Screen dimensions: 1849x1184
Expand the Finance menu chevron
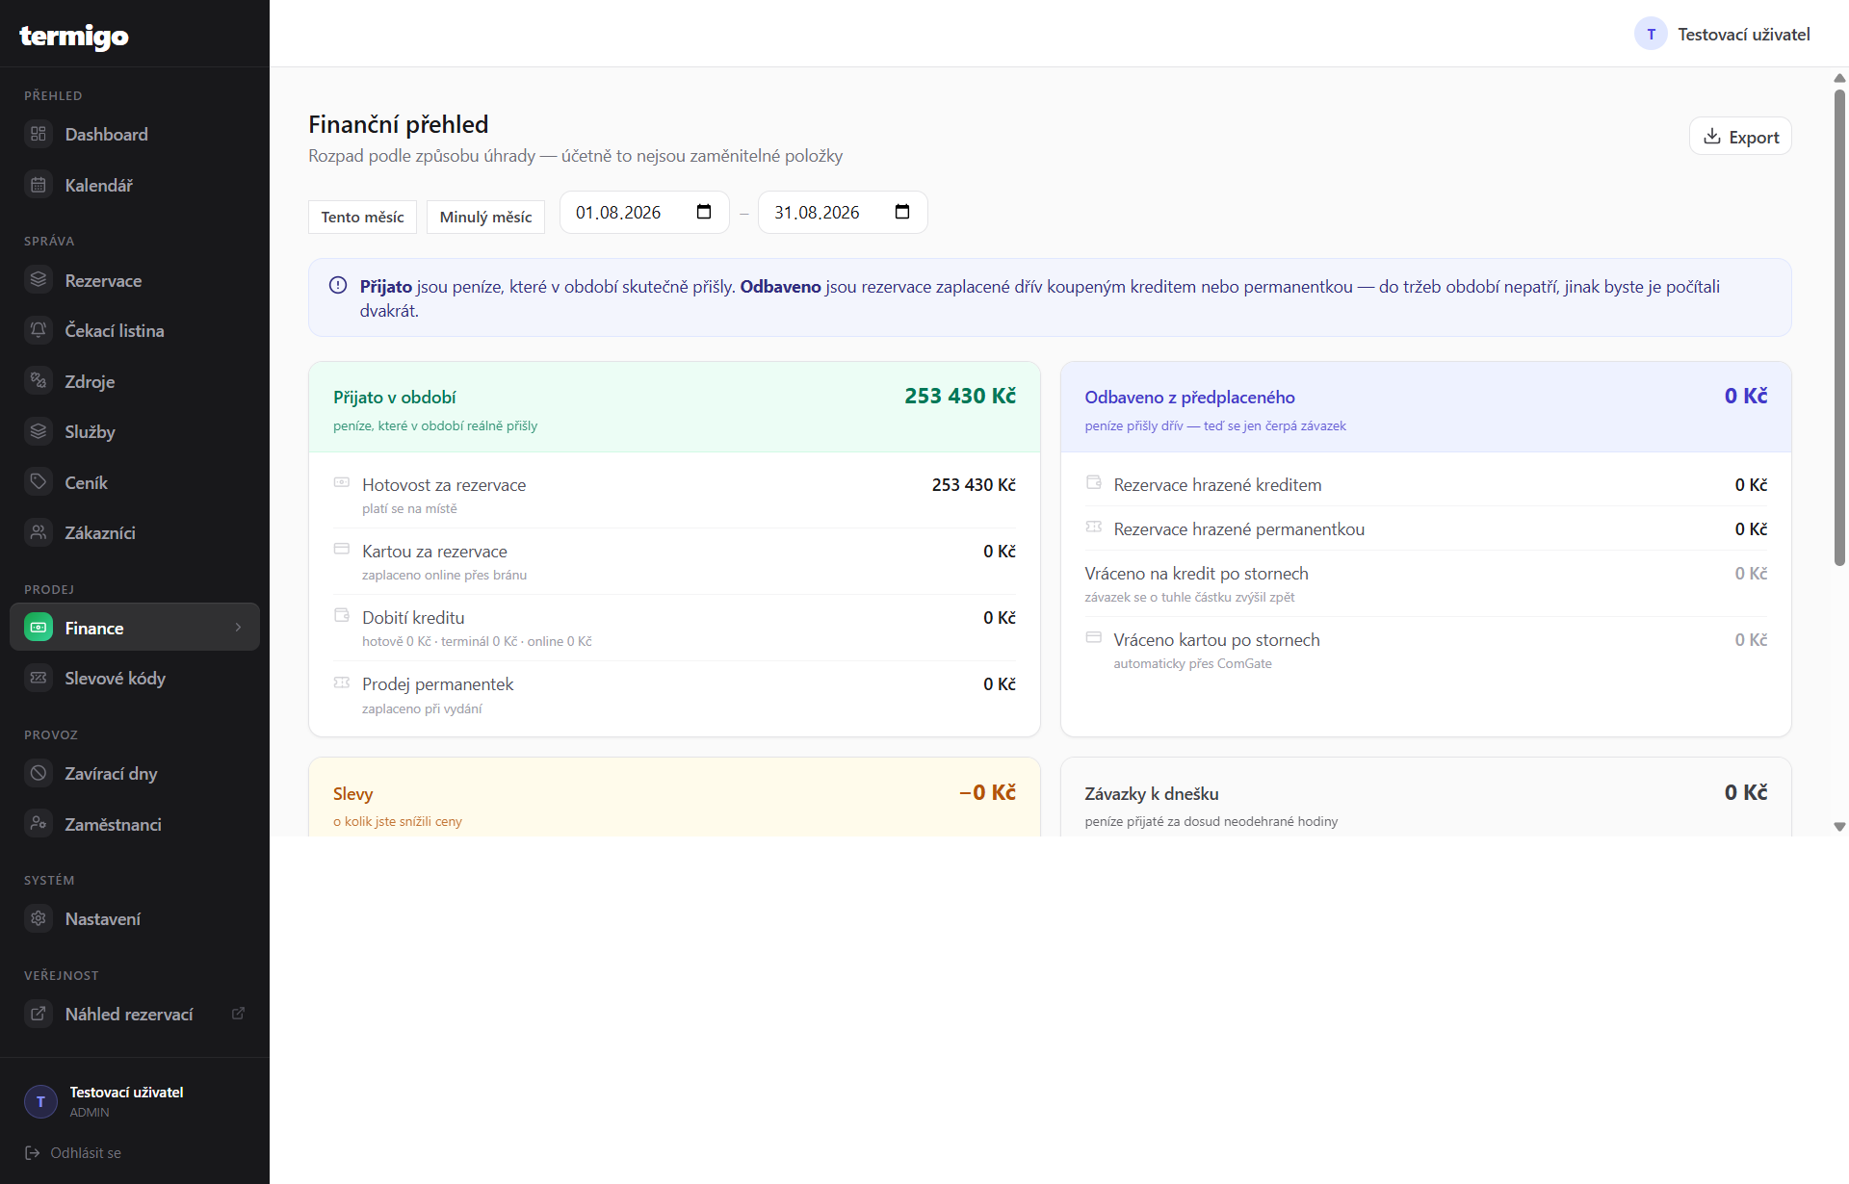click(x=239, y=628)
